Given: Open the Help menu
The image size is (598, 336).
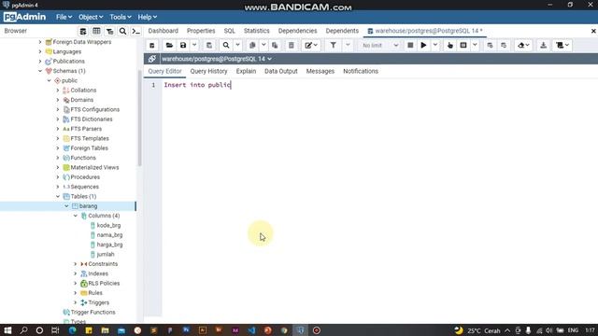Looking at the screenshot, I should click(148, 17).
